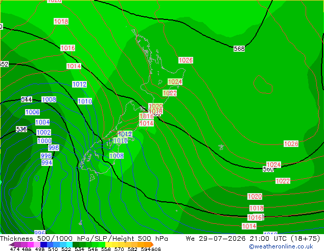The width and height of the screenshot is (324, 251).
Task: Click the blue 1004 pressure label
Action: click(42, 122)
